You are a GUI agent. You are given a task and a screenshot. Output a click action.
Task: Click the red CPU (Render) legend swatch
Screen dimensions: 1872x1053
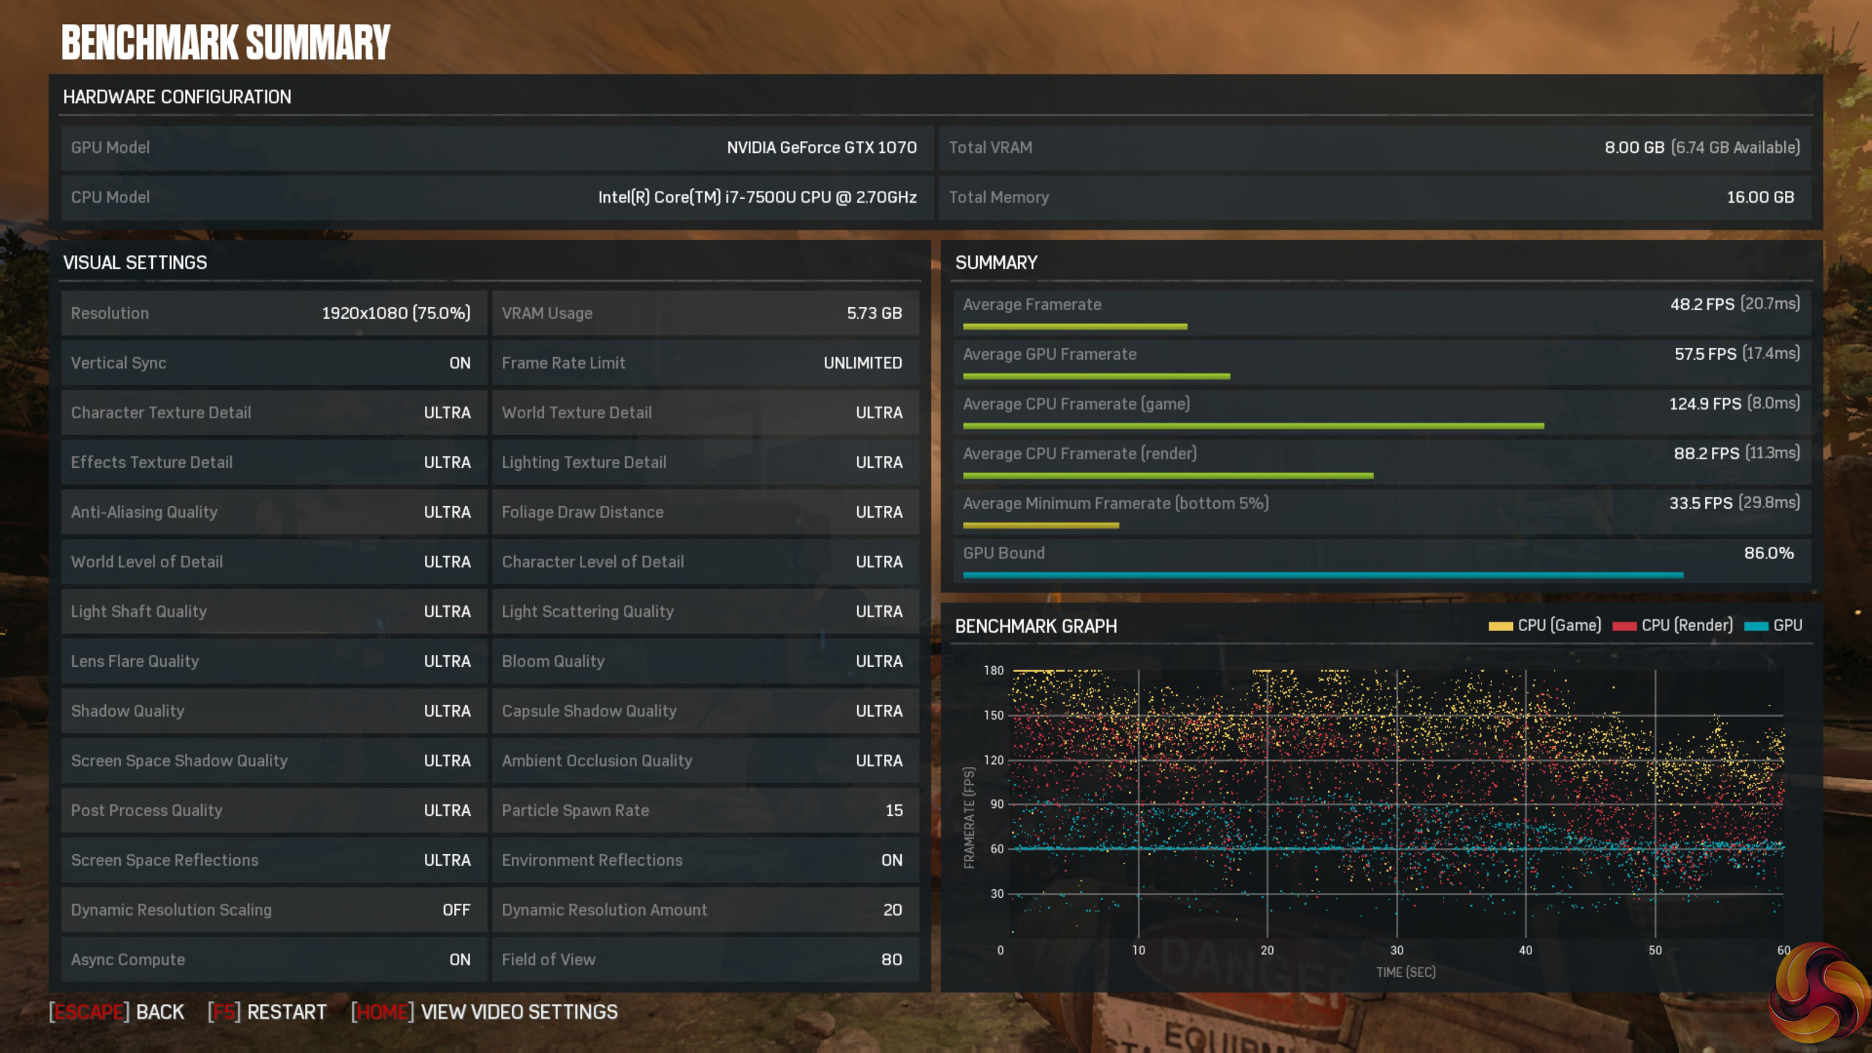click(x=1624, y=626)
